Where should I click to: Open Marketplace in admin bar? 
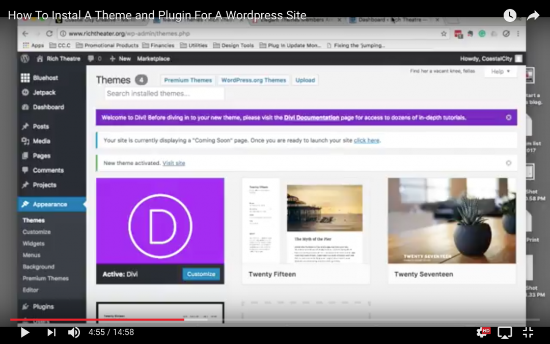(153, 59)
